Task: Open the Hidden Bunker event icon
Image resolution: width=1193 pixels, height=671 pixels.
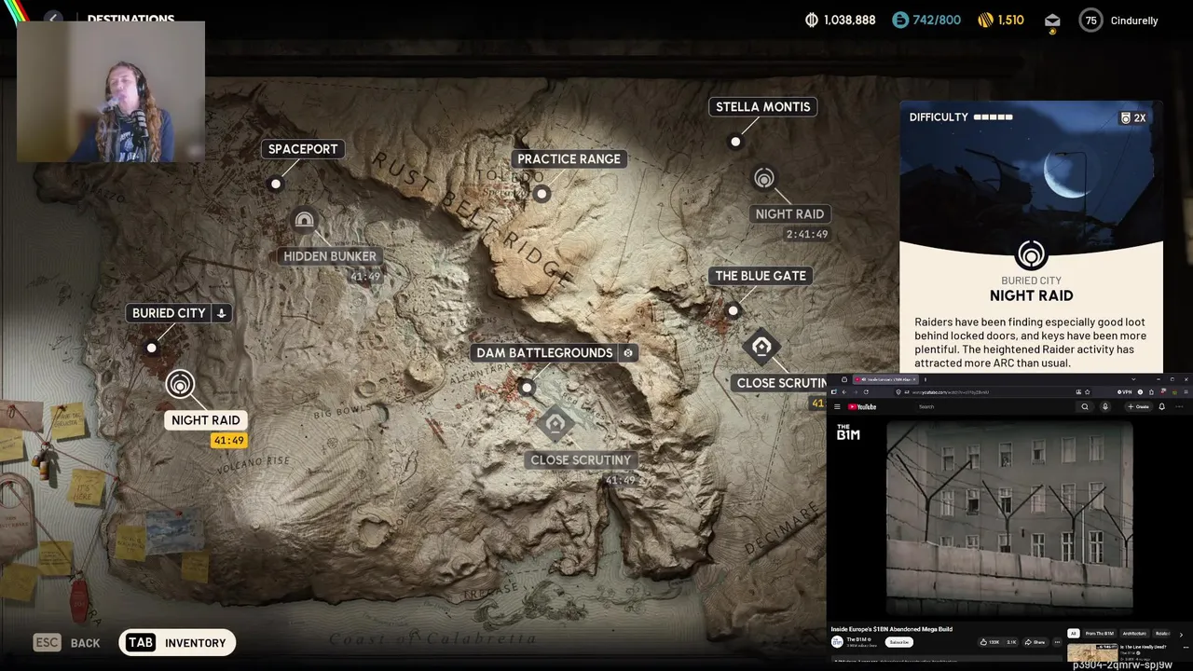Action: (304, 220)
